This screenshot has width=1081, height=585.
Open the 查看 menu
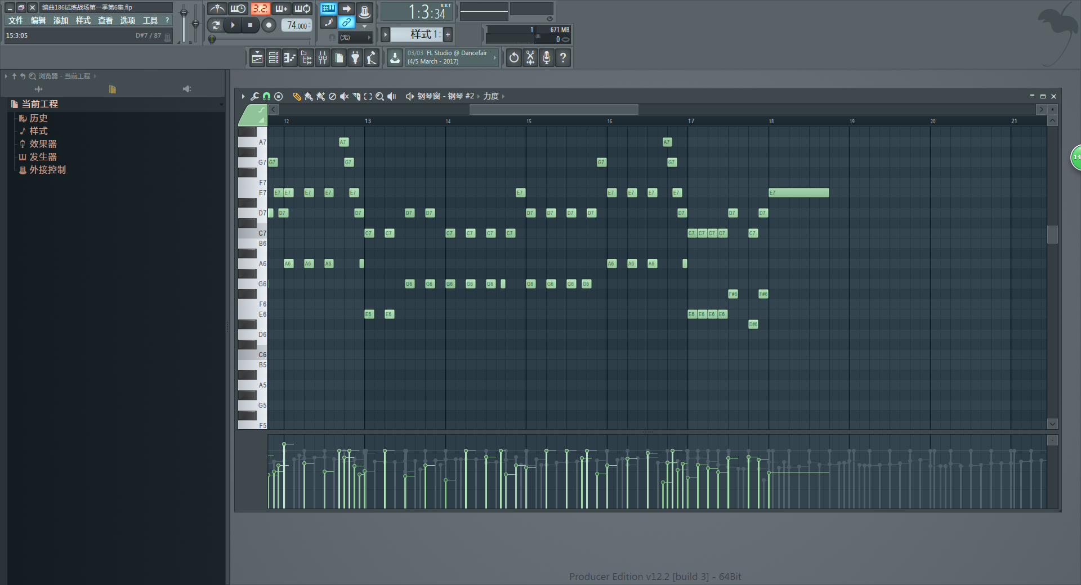tap(106, 20)
